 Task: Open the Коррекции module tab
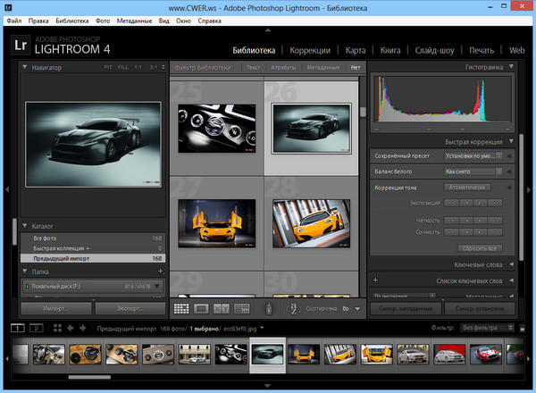(310, 50)
